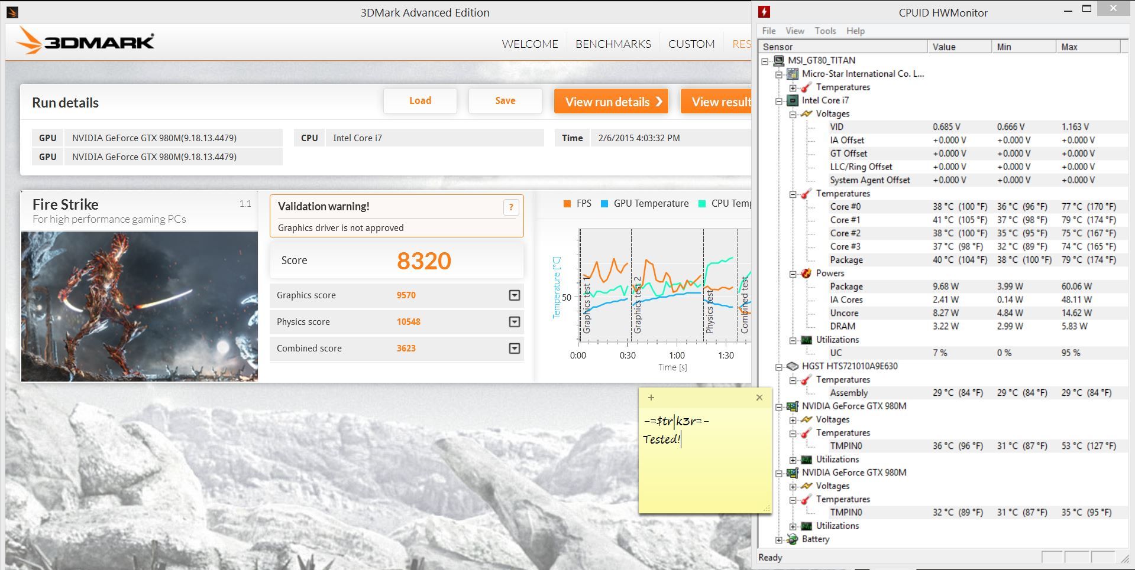This screenshot has height=570, width=1135.
Task: Add a new sticky note with plus icon
Action: 651,398
